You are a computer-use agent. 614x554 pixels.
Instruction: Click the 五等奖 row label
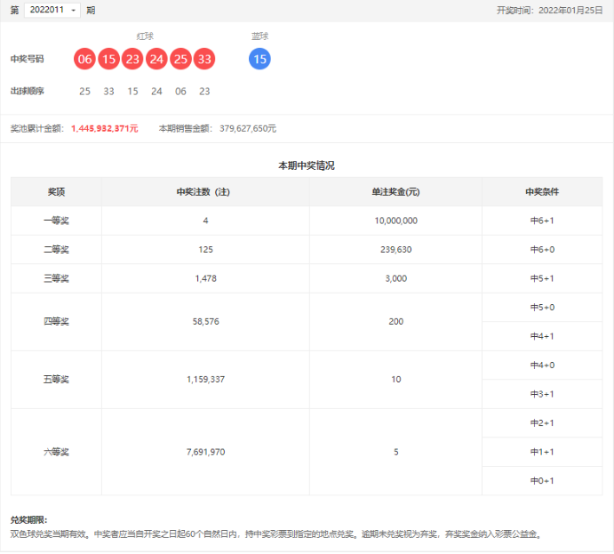tap(56, 379)
